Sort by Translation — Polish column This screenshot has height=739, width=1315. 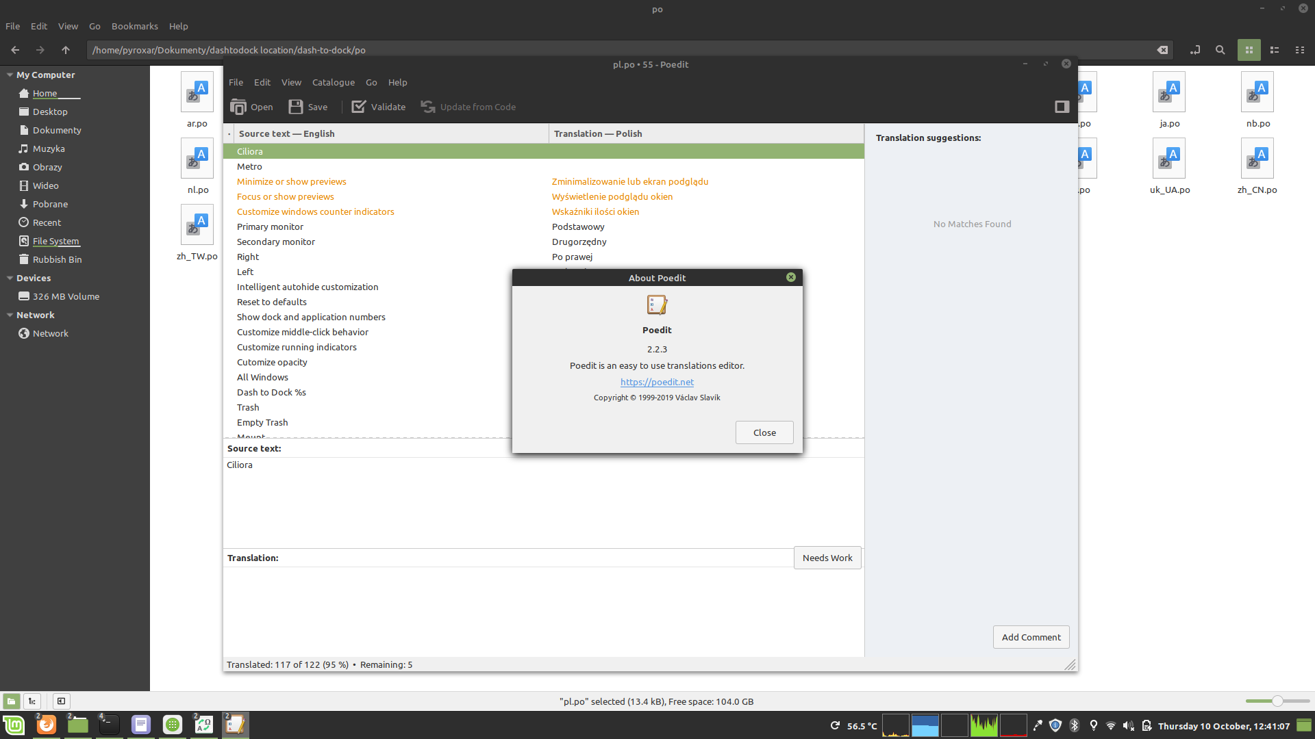(x=706, y=133)
